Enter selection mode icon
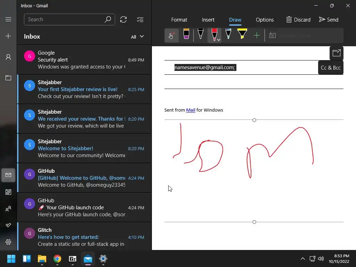This screenshot has height=267, width=356. (x=140, y=19)
